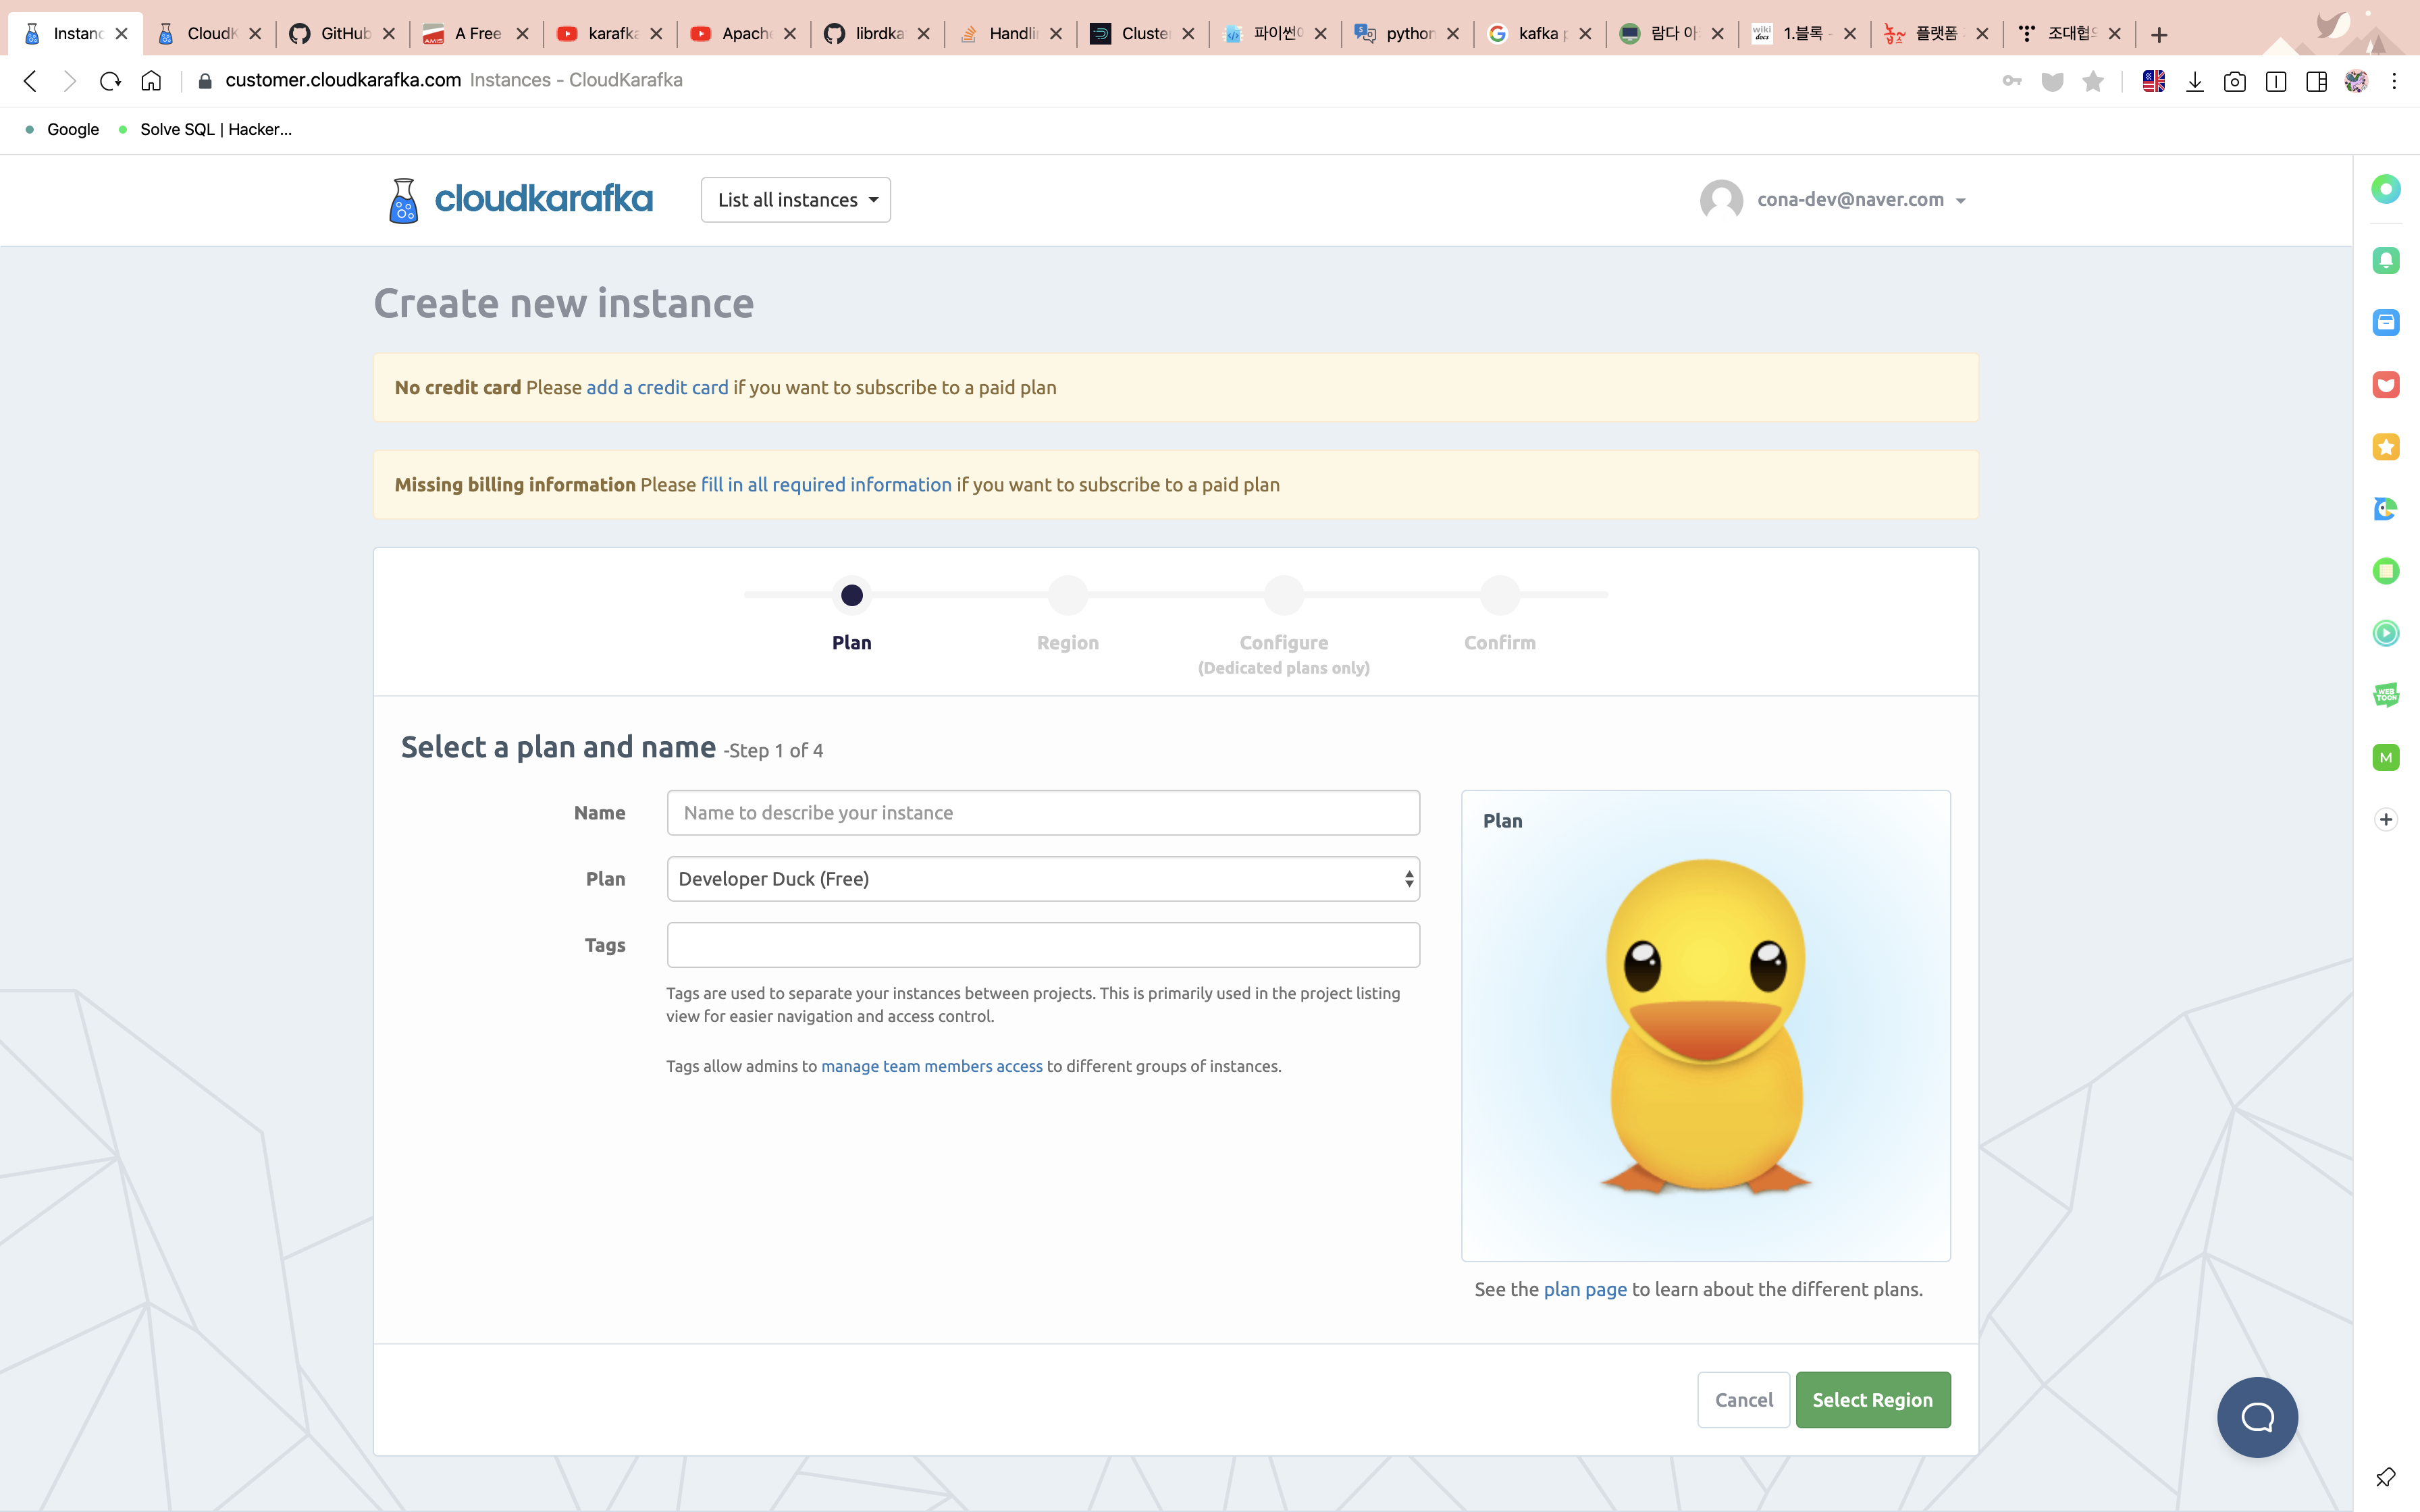Viewport: 2420px width, 1512px height.
Task: Click the camera snapshot icon in toolbar
Action: pos(2234,82)
